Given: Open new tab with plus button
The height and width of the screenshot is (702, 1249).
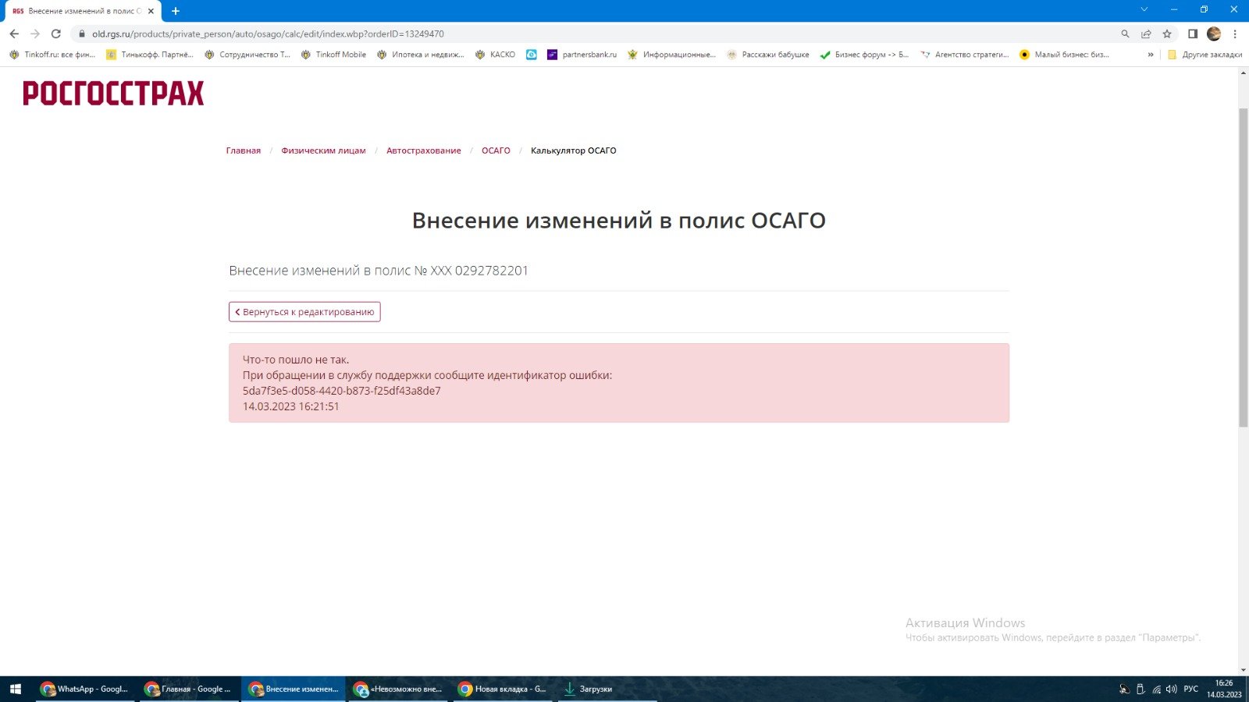Looking at the screenshot, I should 176,11.
